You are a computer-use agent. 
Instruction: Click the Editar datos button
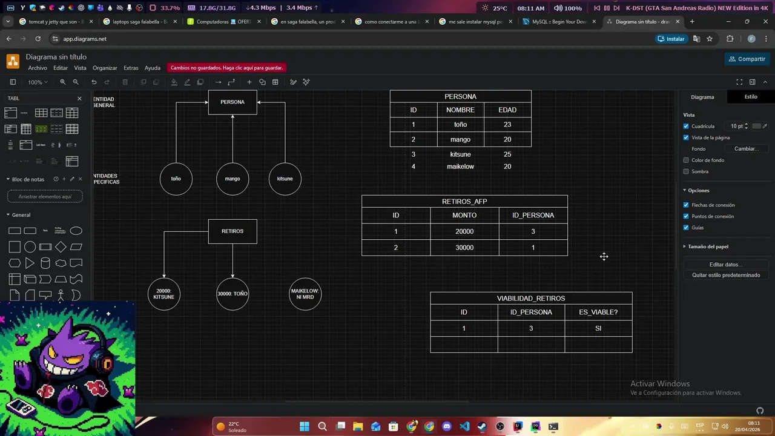coord(726,265)
